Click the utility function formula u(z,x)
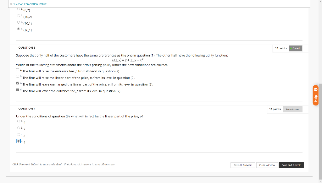The height and width of the screenshot is (183, 322). point(128,60)
